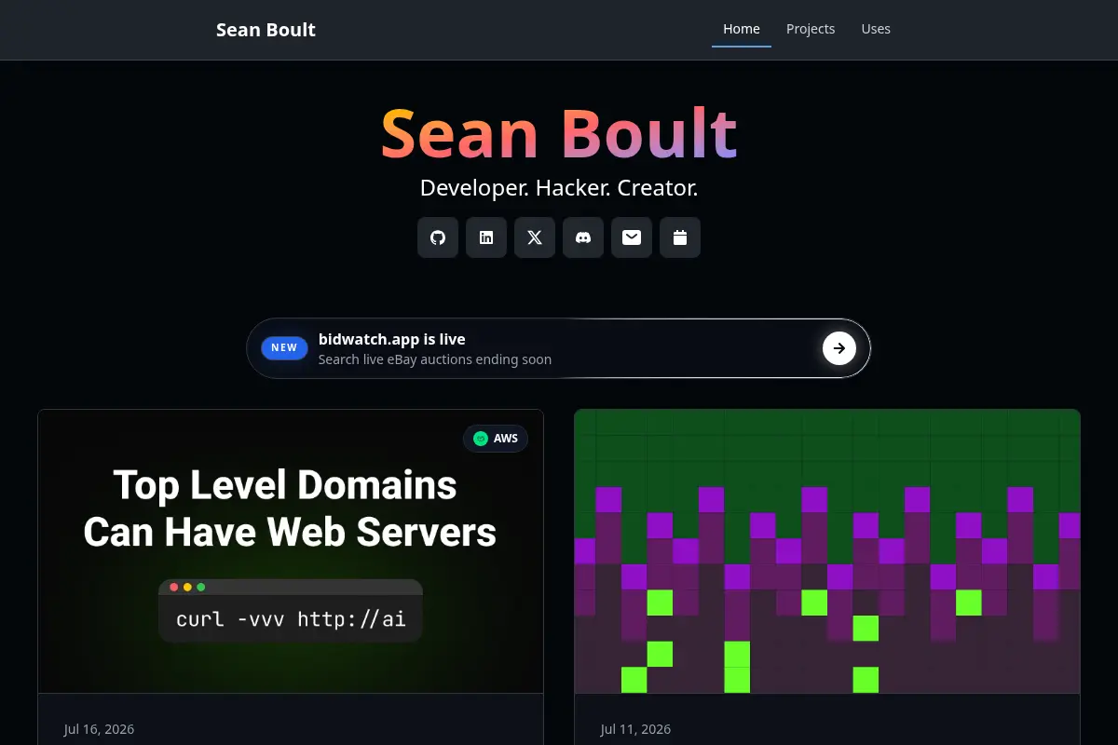This screenshot has height=745, width=1118.
Task: Open the Discord icon
Action: pyautogui.click(x=583, y=237)
